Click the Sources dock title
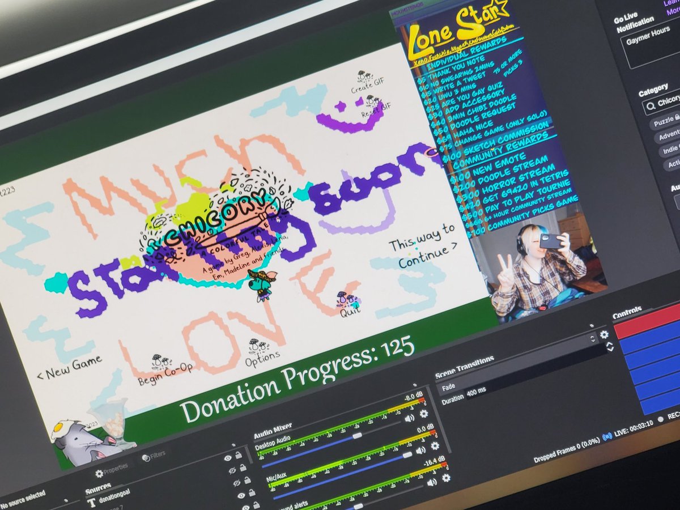The height and width of the screenshot is (510, 680). click(x=99, y=489)
